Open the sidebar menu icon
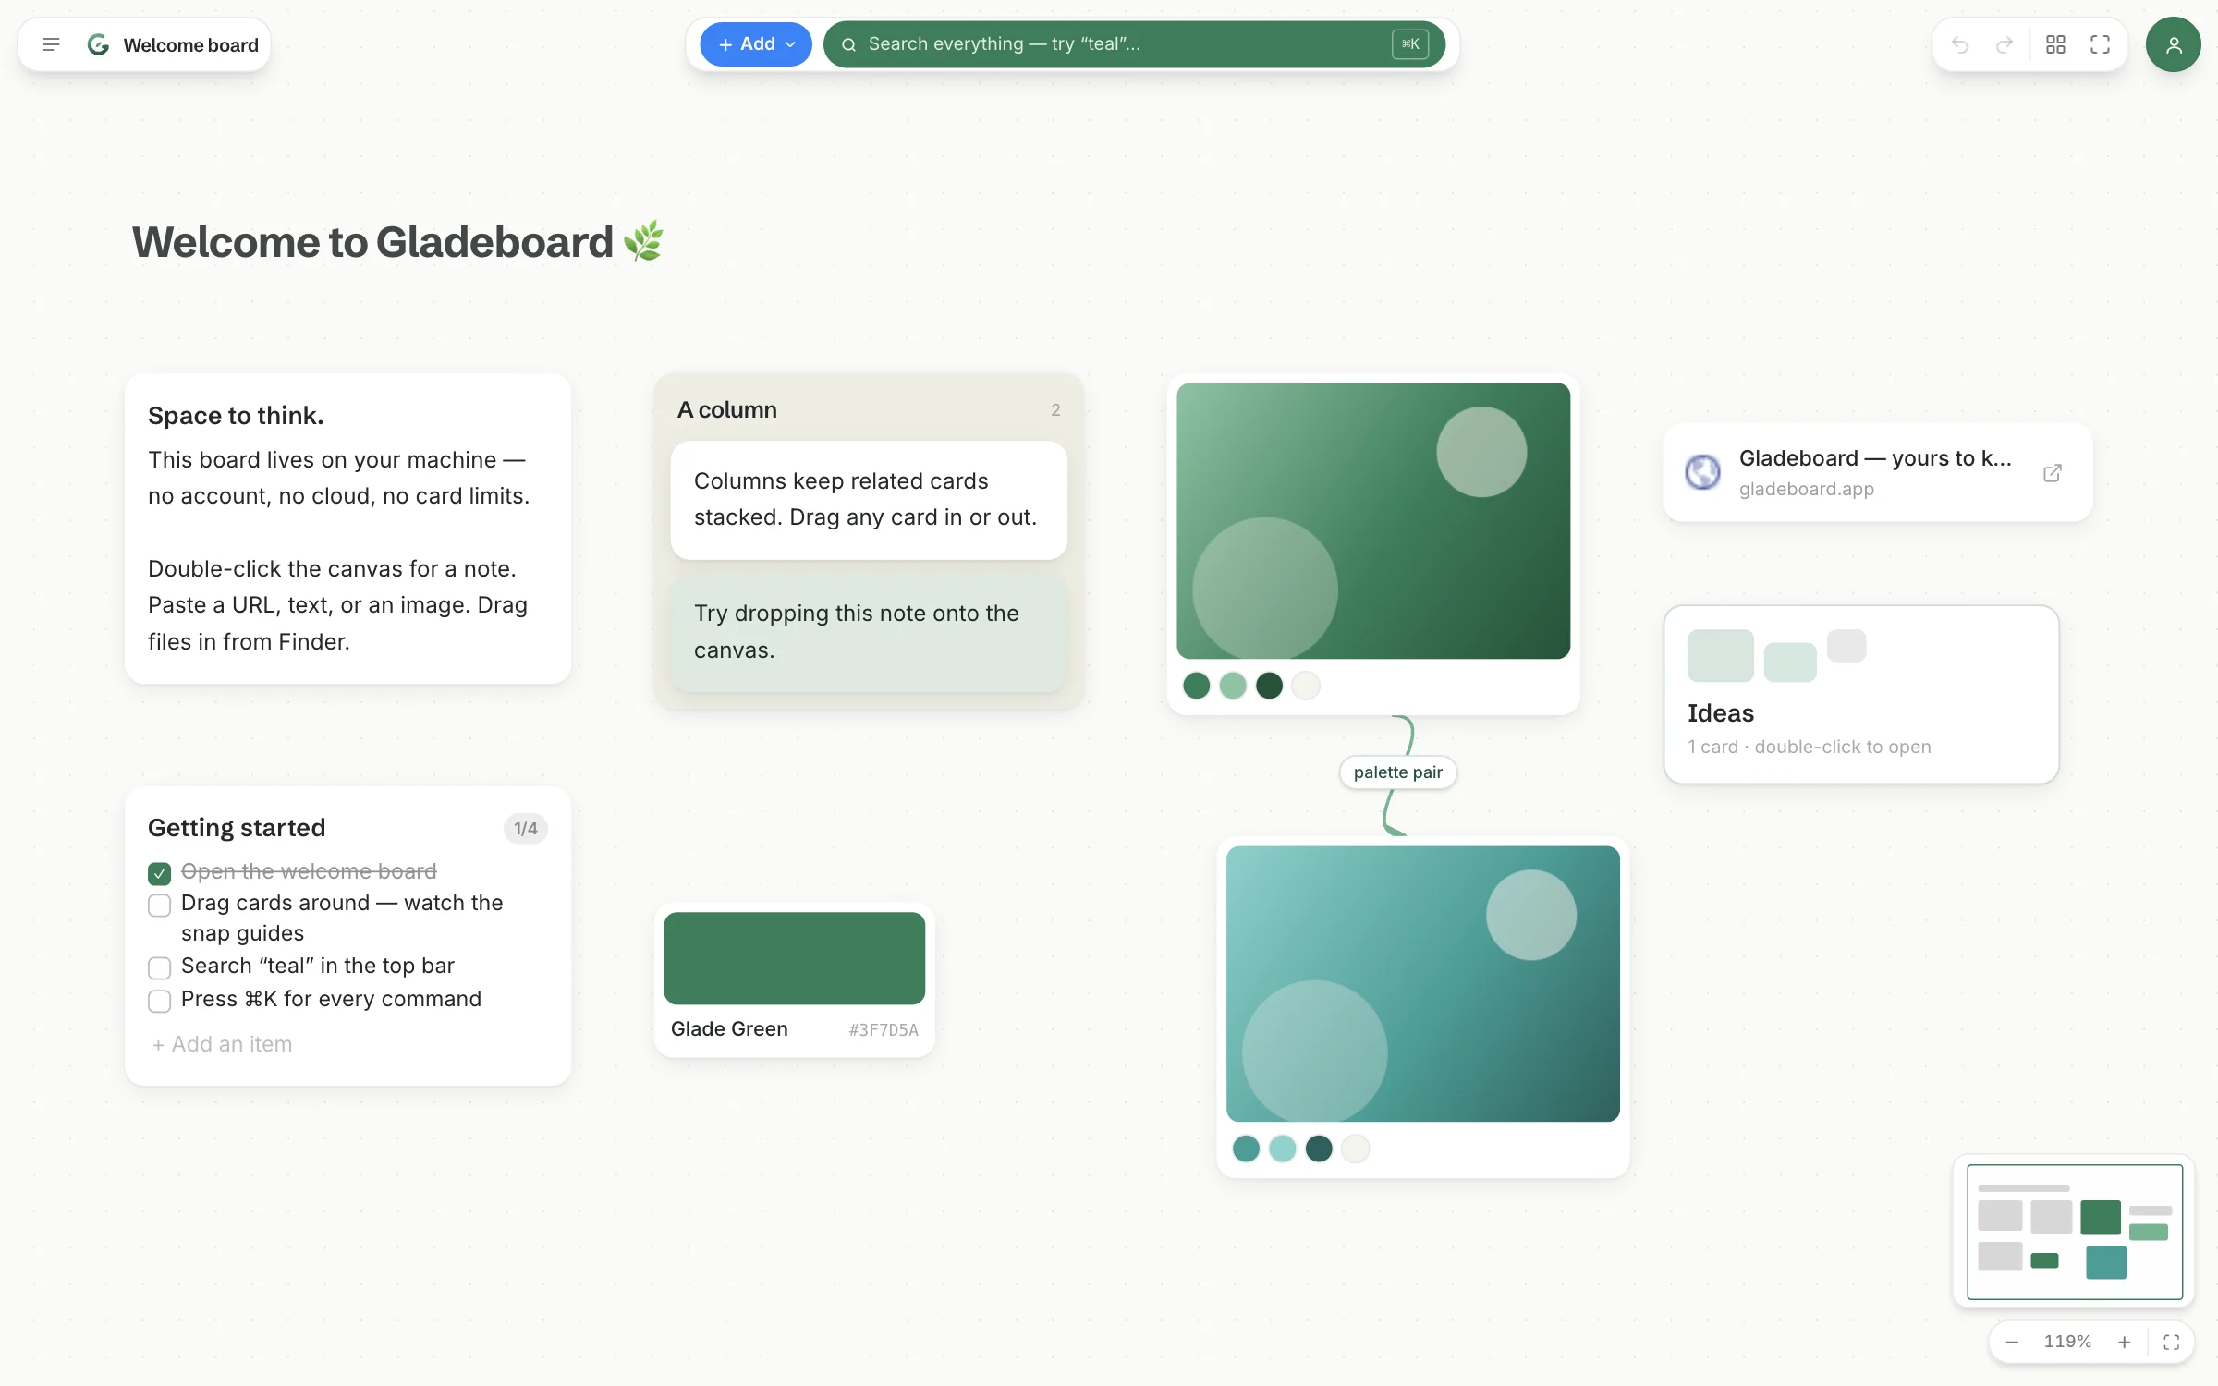The image size is (2218, 1386). click(x=51, y=44)
